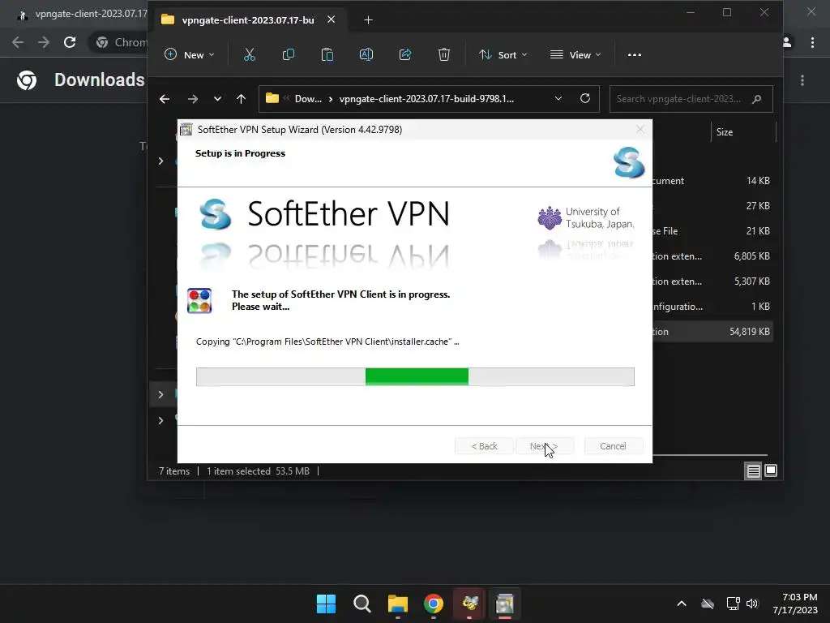Click the Back button in setup wizard
The height and width of the screenshot is (623, 830).
[484, 446]
